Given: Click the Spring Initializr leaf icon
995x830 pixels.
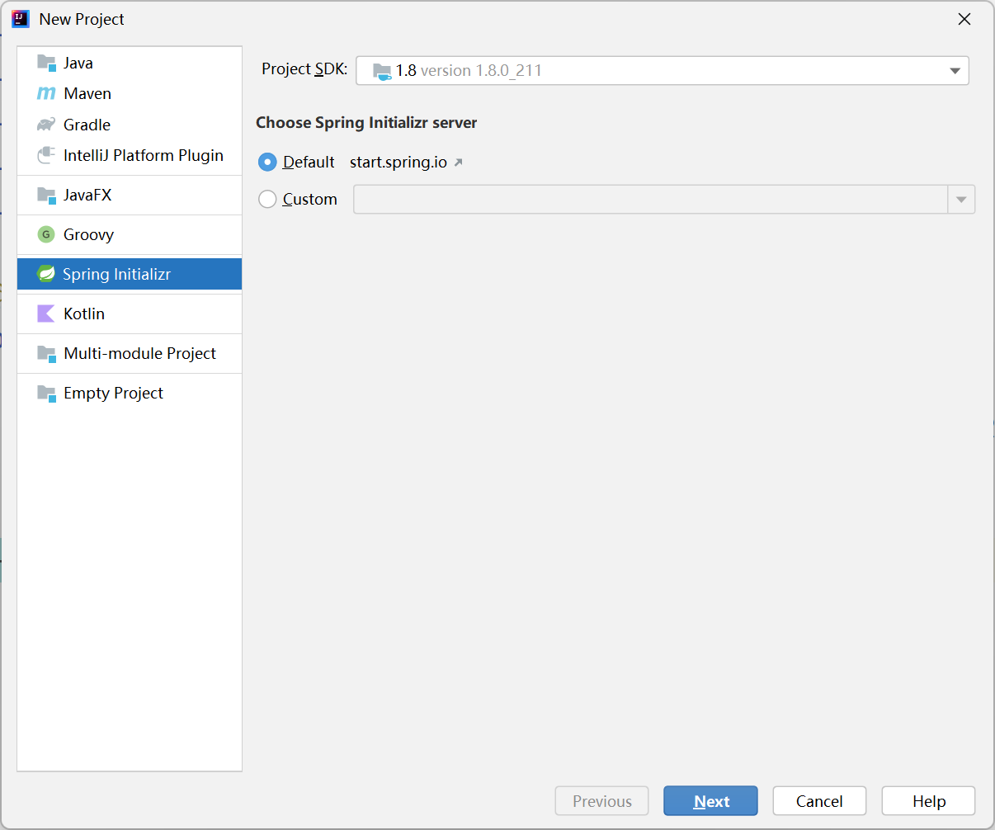Looking at the screenshot, I should (46, 274).
